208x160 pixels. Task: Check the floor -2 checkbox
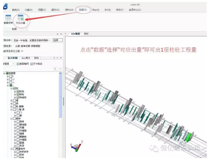point(11,79)
